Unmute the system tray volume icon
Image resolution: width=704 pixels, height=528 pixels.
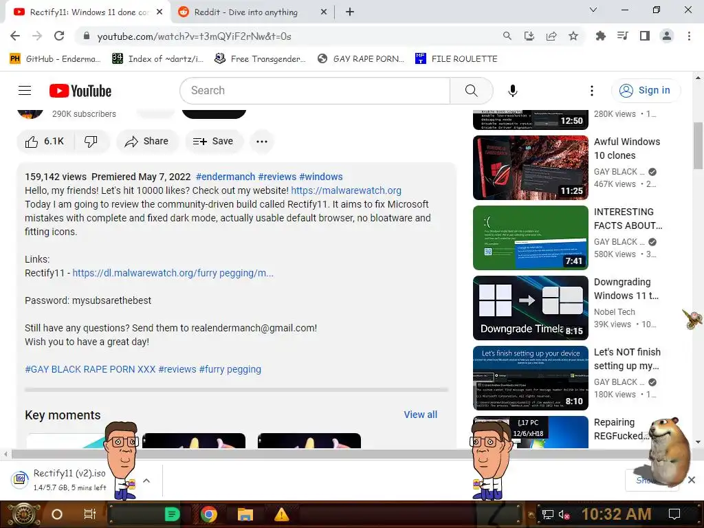[564, 514]
